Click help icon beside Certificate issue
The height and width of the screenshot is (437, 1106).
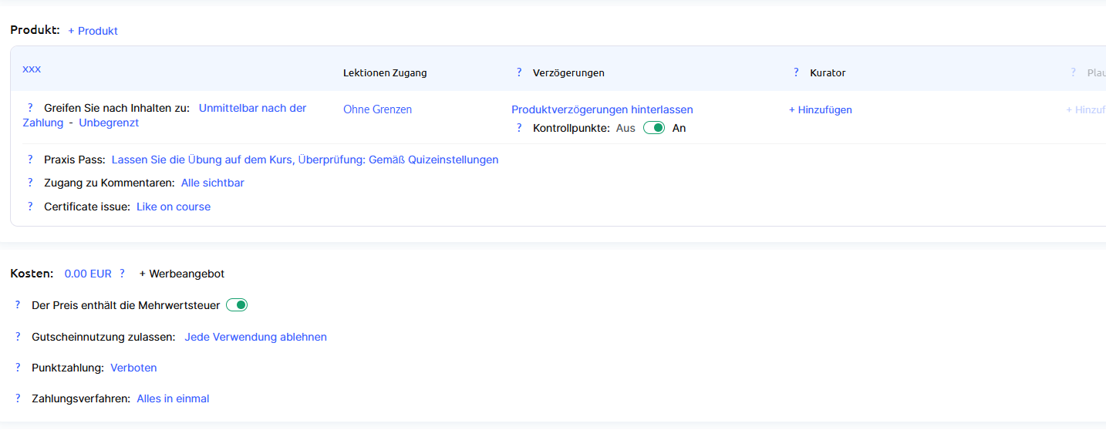click(x=30, y=207)
